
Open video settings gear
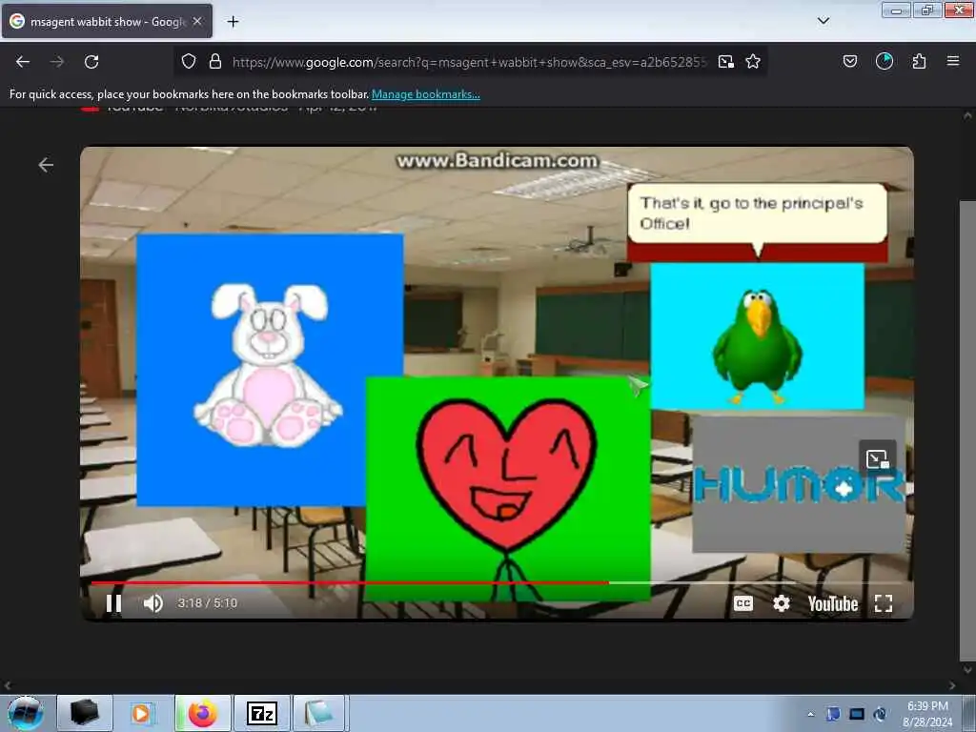click(782, 603)
